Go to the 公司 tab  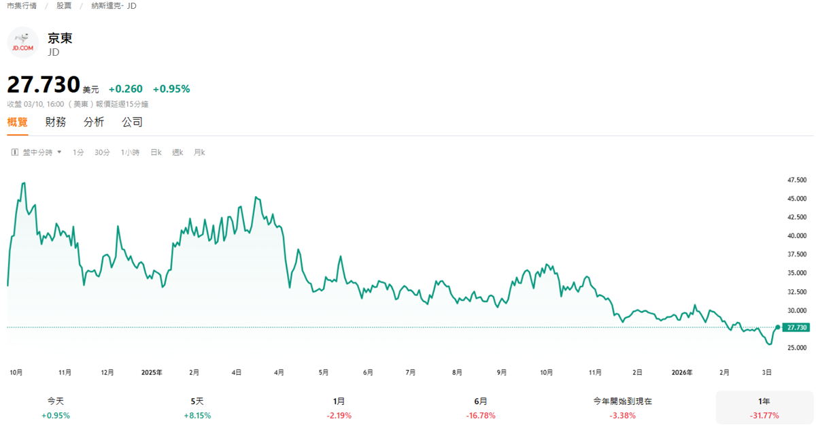132,122
